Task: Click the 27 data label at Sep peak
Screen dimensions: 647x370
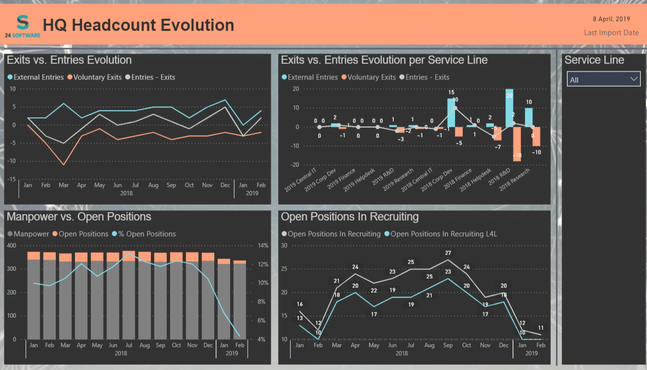Action: (x=448, y=253)
